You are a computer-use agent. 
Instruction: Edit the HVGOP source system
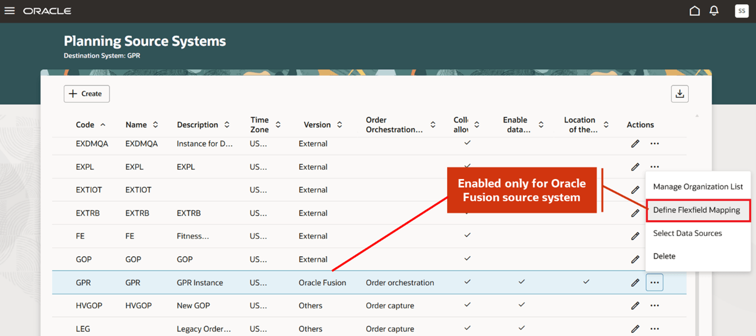(635, 305)
